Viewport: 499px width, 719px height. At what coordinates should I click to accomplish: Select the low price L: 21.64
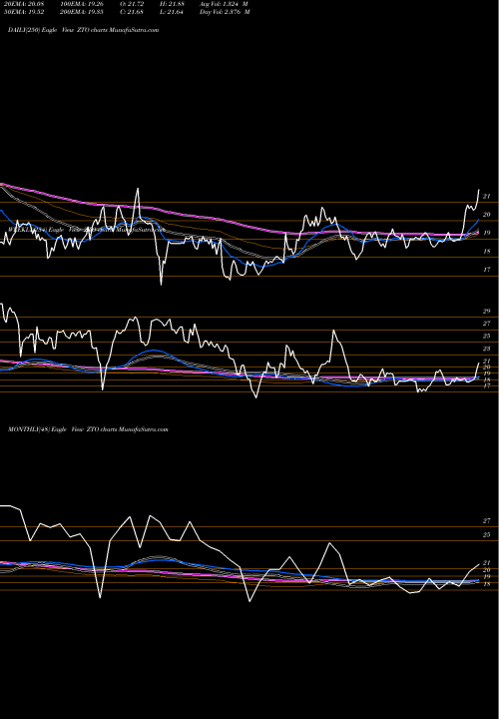pos(172,12)
